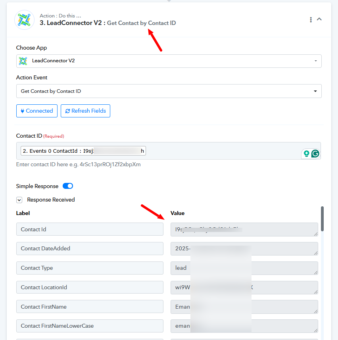This screenshot has width=338, height=340.
Task: Collapse the action step with chevron up
Action: click(319, 19)
